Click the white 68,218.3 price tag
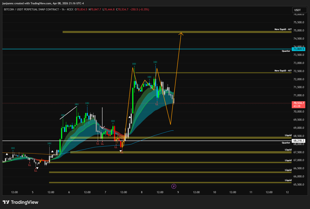Image resolution: width=310 pixels, height=209 pixels. [x=299, y=141]
